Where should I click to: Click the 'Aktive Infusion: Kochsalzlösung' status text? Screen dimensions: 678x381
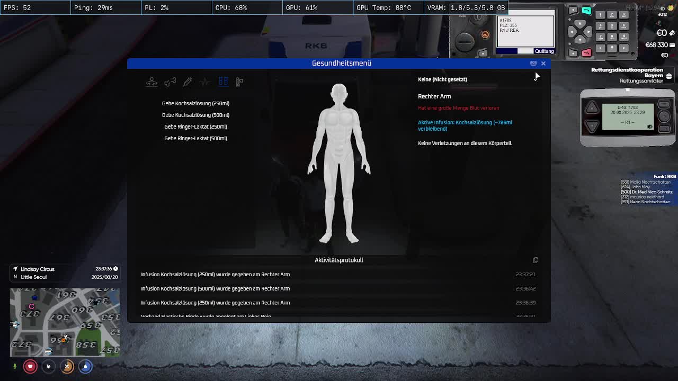pyautogui.click(x=465, y=125)
